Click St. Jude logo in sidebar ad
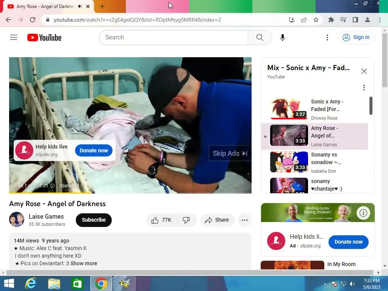 (x=276, y=241)
